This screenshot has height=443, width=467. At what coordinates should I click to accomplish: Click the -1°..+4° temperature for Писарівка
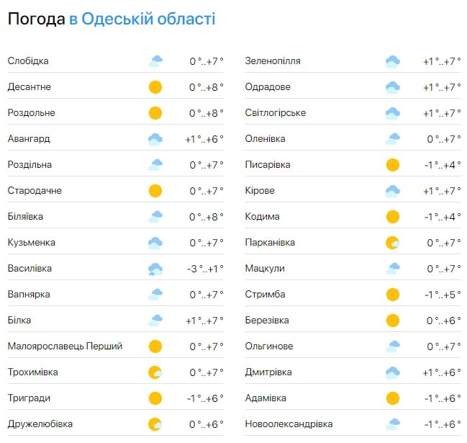pyautogui.click(x=442, y=165)
